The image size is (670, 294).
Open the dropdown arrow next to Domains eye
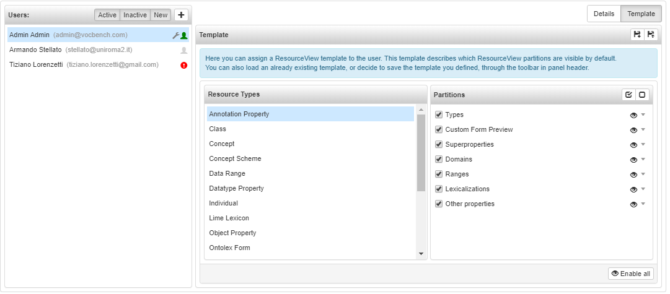643,159
